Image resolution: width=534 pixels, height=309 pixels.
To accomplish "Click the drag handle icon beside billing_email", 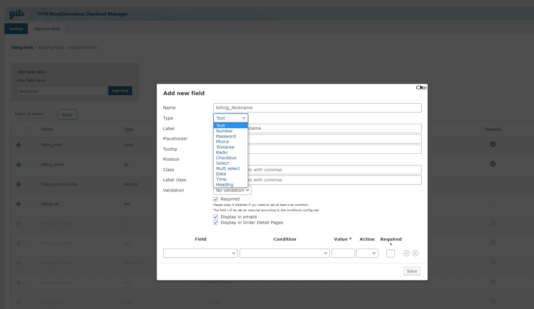I will tap(18, 145).
